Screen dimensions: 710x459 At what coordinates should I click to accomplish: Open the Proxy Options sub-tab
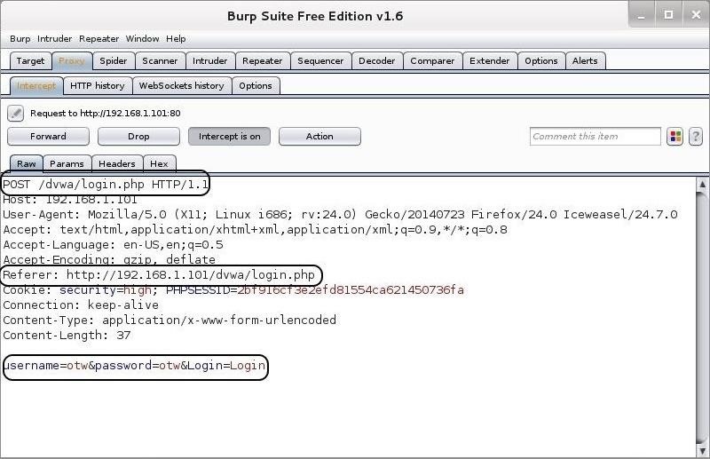click(x=256, y=85)
